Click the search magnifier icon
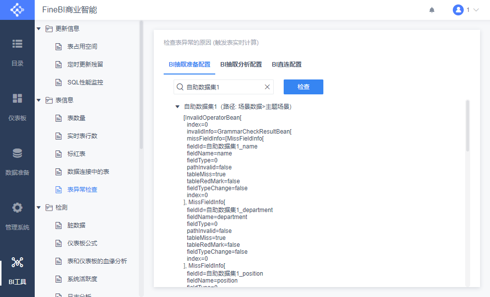 tap(180, 87)
